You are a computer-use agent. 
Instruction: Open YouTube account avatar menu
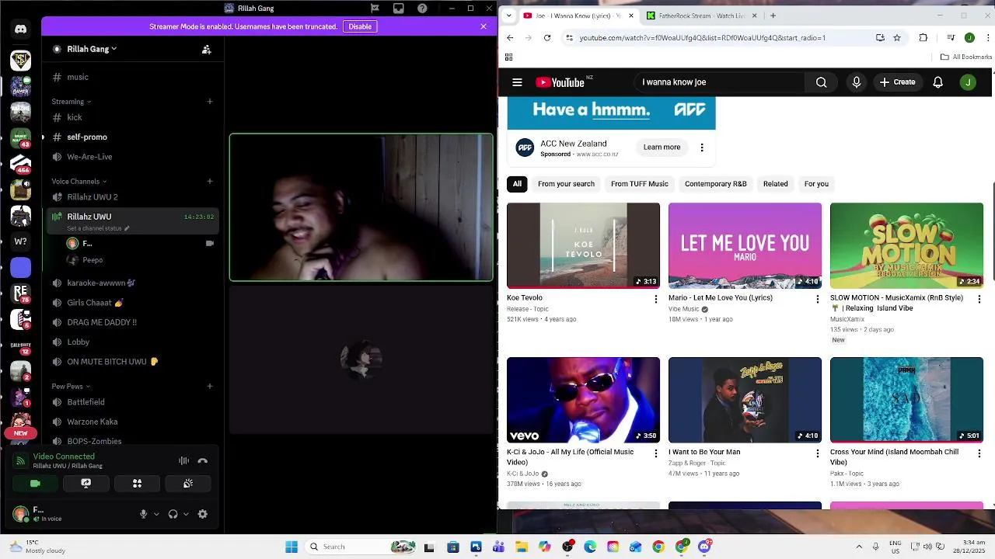click(968, 82)
